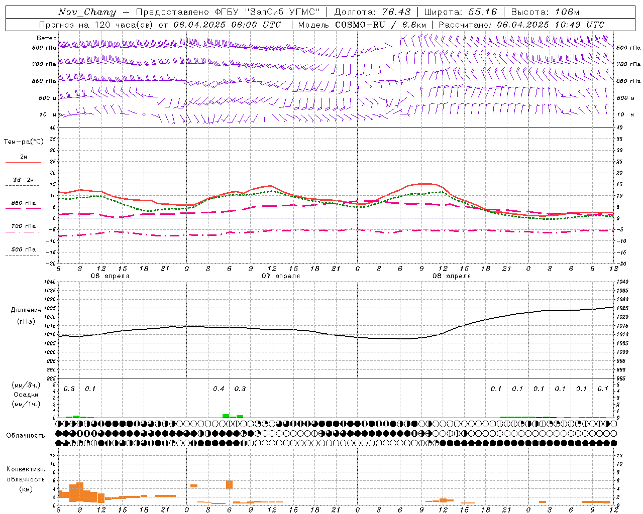Click the 700 гПа temperature legend entry
The height and width of the screenshot is (514, 643).
coord(24,226)
